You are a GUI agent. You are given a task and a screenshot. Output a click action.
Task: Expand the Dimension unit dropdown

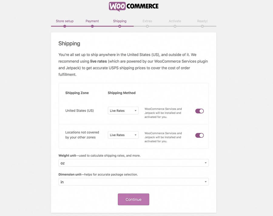tap(133, 182)
